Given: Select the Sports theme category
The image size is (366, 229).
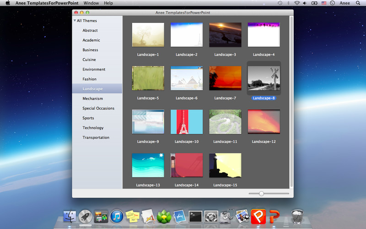Looking at the screenshot, I should pos(88,118).
